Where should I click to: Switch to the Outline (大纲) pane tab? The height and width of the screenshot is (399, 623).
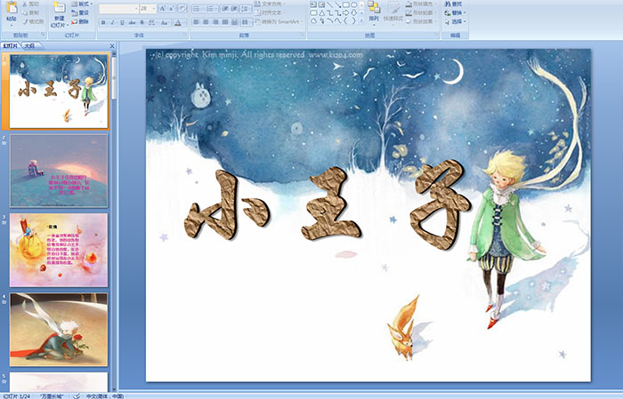[29, 46]
